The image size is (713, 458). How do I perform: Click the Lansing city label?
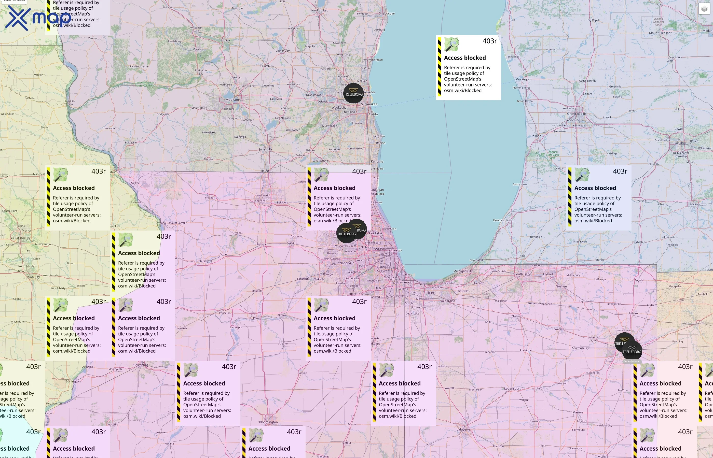[680, 143]
